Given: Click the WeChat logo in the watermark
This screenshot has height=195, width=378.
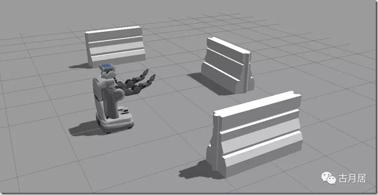Looking at the screenshot, I should click(328, 178).
